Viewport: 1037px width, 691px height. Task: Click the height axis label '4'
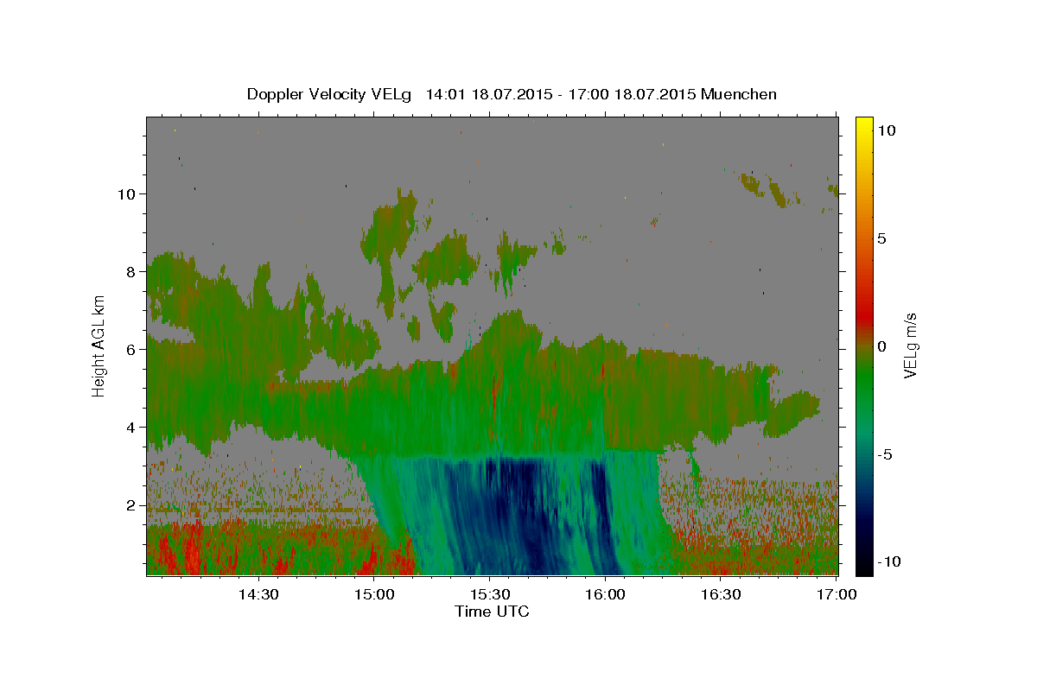click(x=131, y=427)
